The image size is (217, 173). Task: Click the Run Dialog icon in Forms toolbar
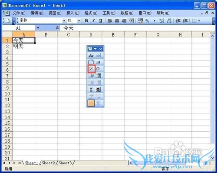click(98, 103)
